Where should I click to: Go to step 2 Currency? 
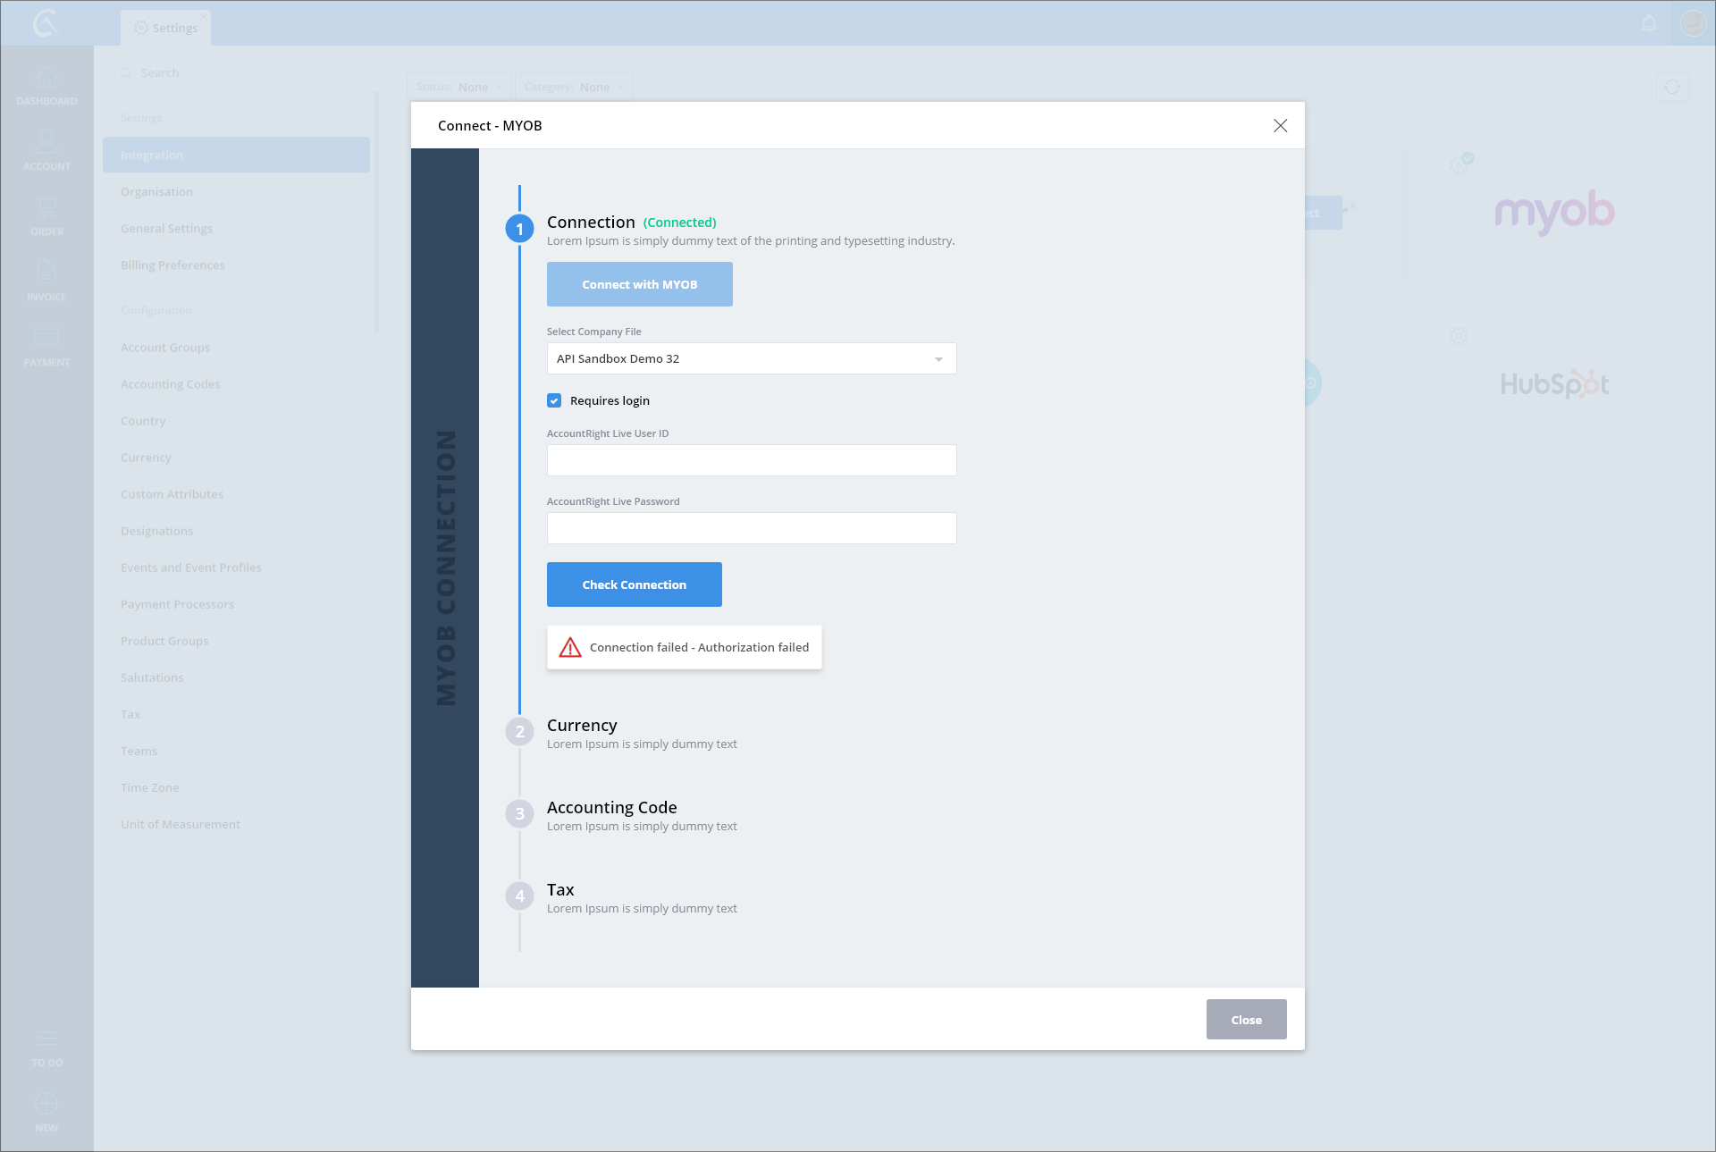pos(582,725)
